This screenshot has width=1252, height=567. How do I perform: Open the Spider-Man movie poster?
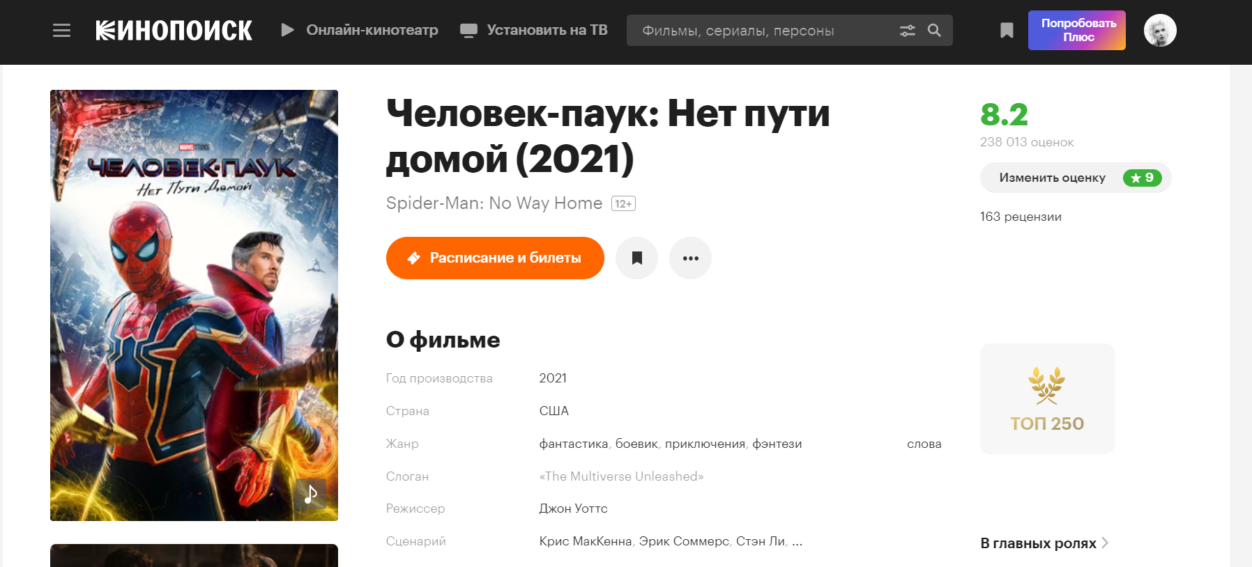pyautogui.click(x=194, y=305)
